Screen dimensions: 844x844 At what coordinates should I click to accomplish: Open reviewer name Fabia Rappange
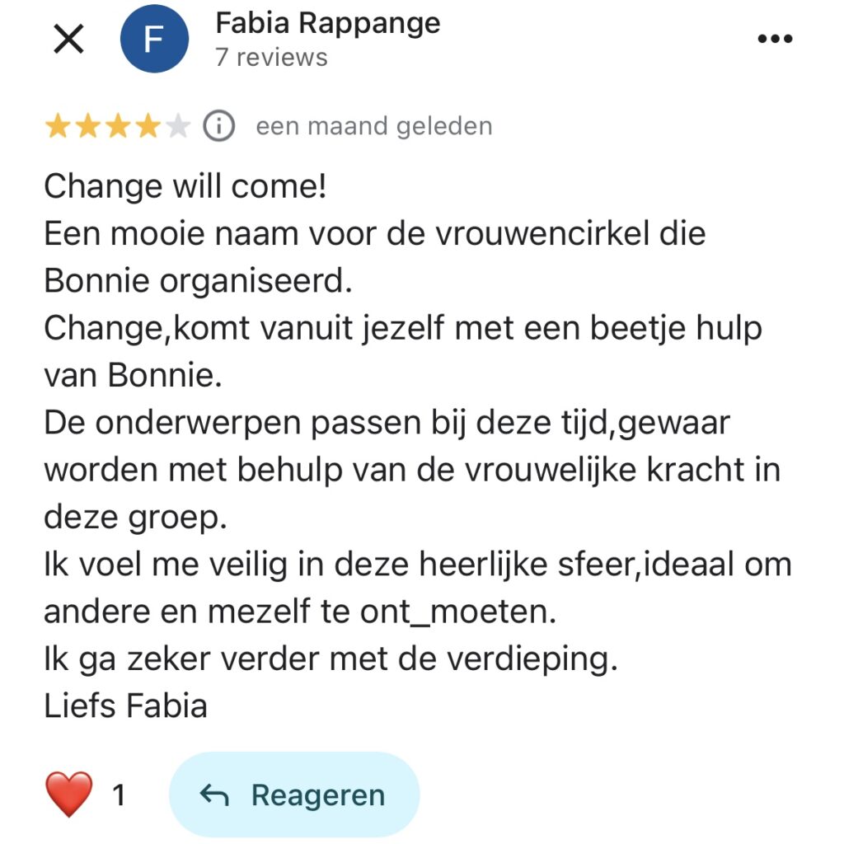point(327,23)
